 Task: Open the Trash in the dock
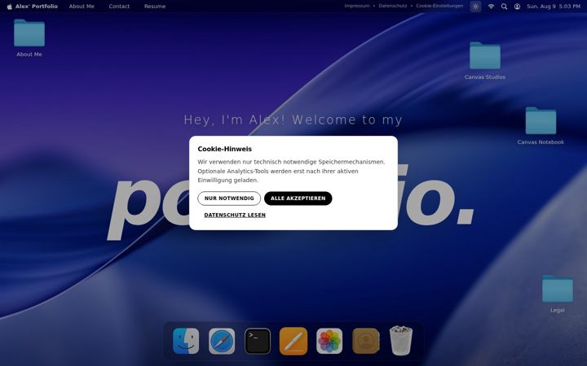(x=401, y=340)
